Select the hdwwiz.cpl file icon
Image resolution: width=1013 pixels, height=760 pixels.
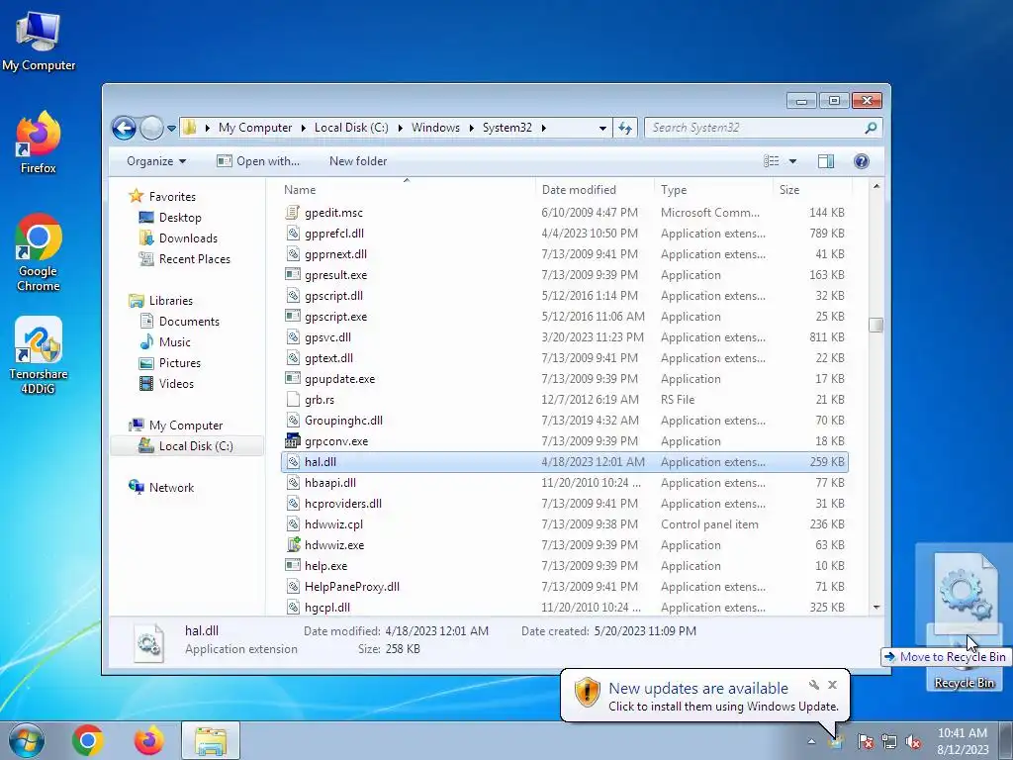[293, 524]
